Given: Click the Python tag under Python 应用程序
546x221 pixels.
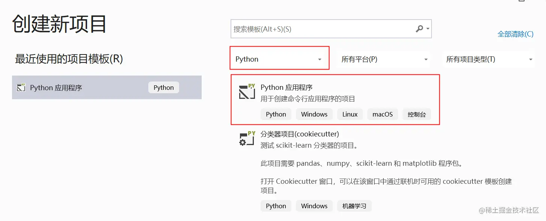Looking at the screenshot, I should [276, 114].
